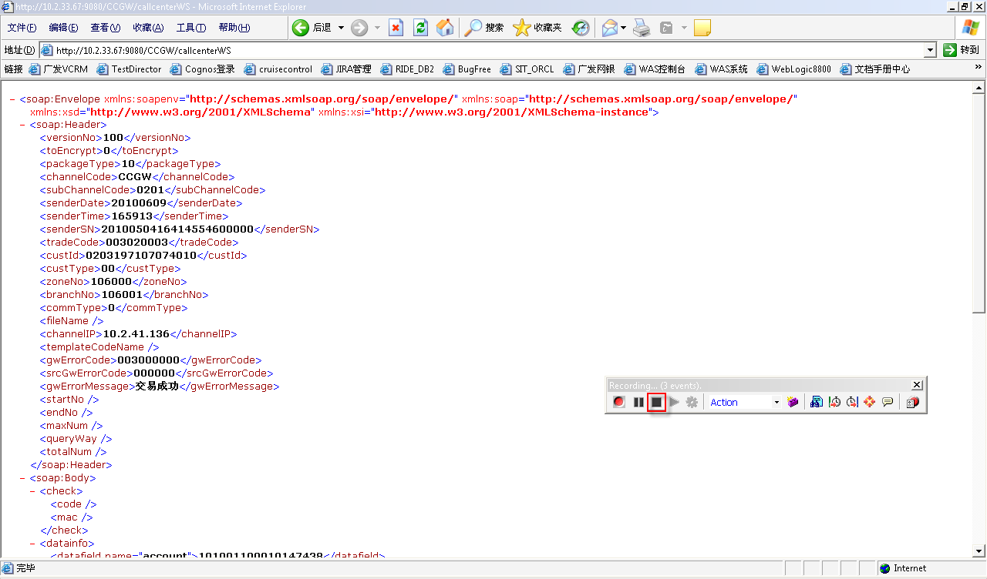Open the History clock icon in browser toolbar
987x579 pixels.
(x=581, y=28)
